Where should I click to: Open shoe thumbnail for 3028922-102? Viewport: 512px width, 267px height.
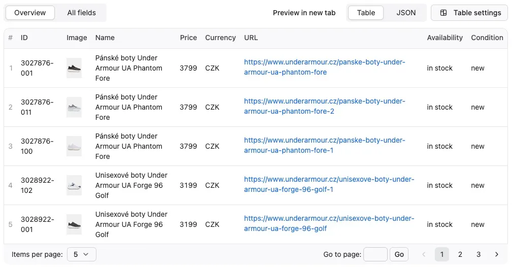(74, 185)
